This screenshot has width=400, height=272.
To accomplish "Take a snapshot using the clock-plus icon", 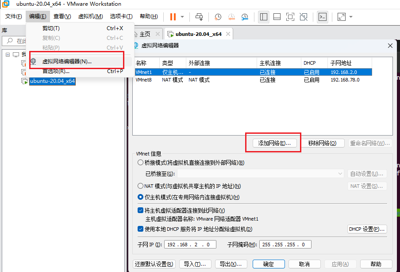I will (x=218, y=17).
